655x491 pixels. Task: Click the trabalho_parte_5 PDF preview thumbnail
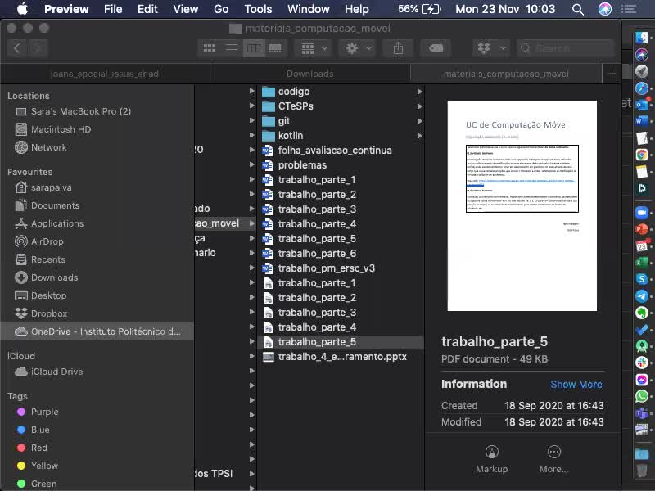point(522,206)
